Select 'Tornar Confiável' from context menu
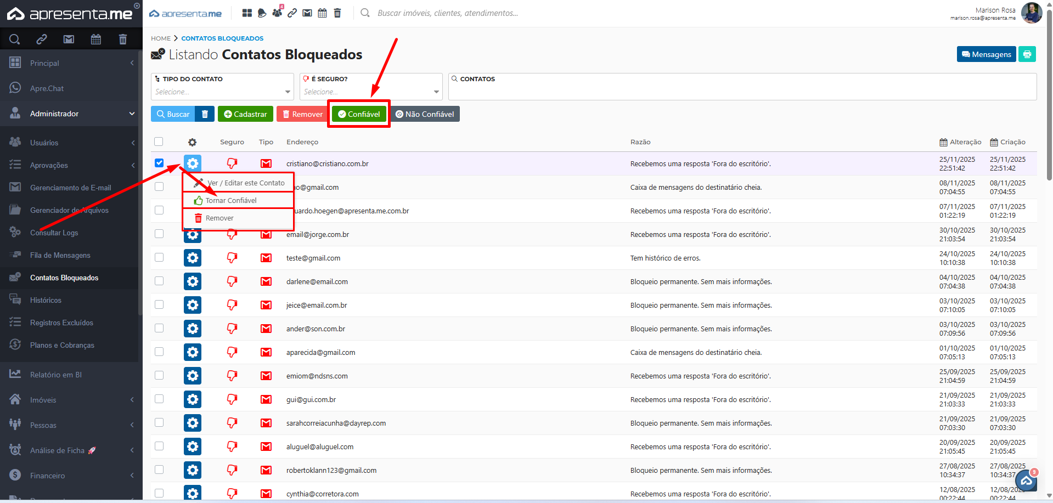This screenshot has height=503, width=1053. 231,200
